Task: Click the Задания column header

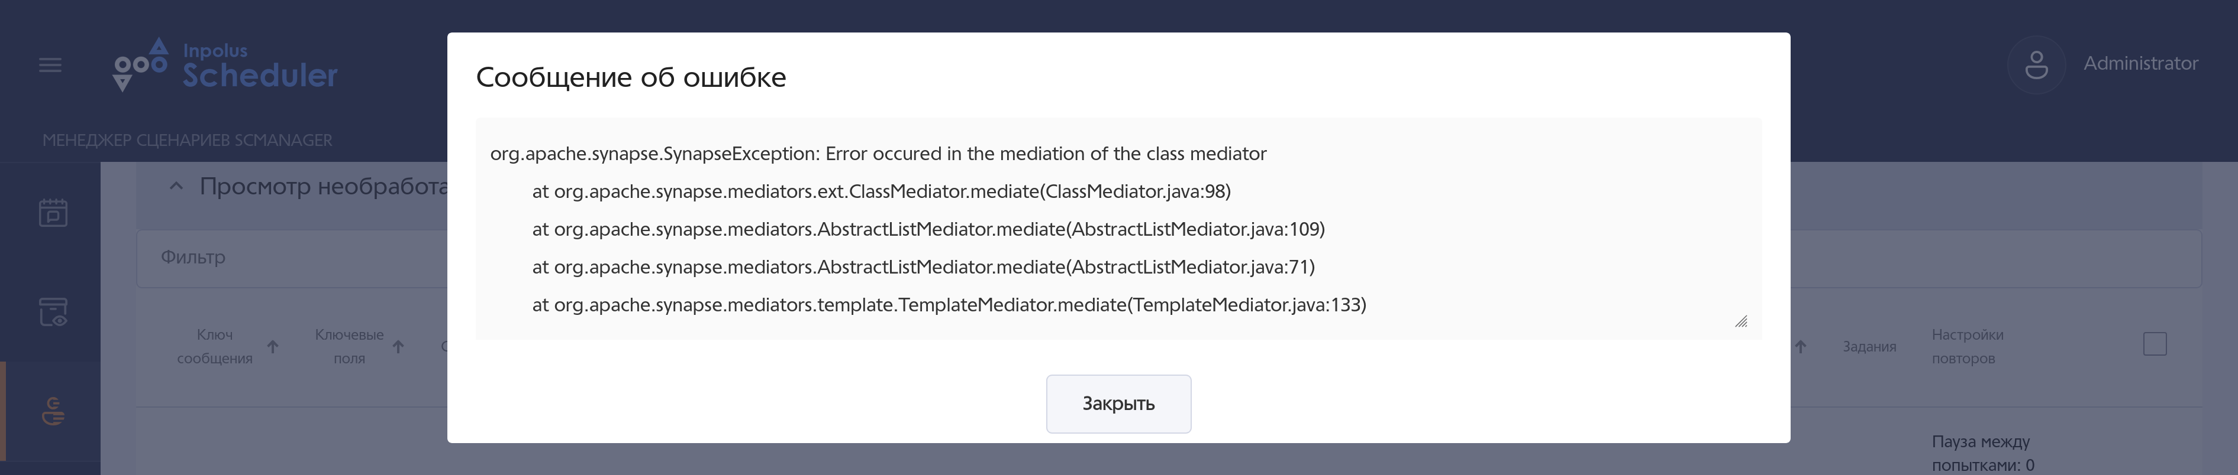Action: coord(1869,347)
